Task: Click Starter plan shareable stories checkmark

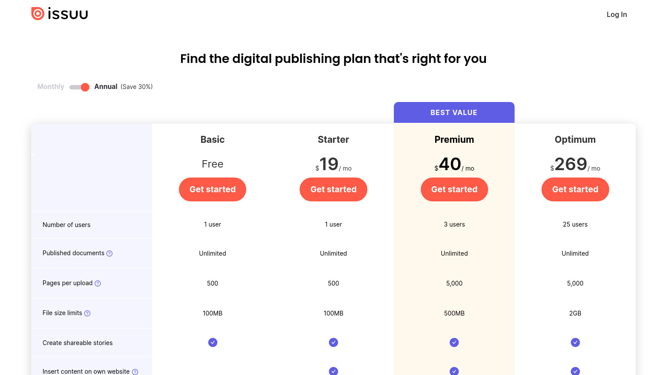Action: click(333, 342)
